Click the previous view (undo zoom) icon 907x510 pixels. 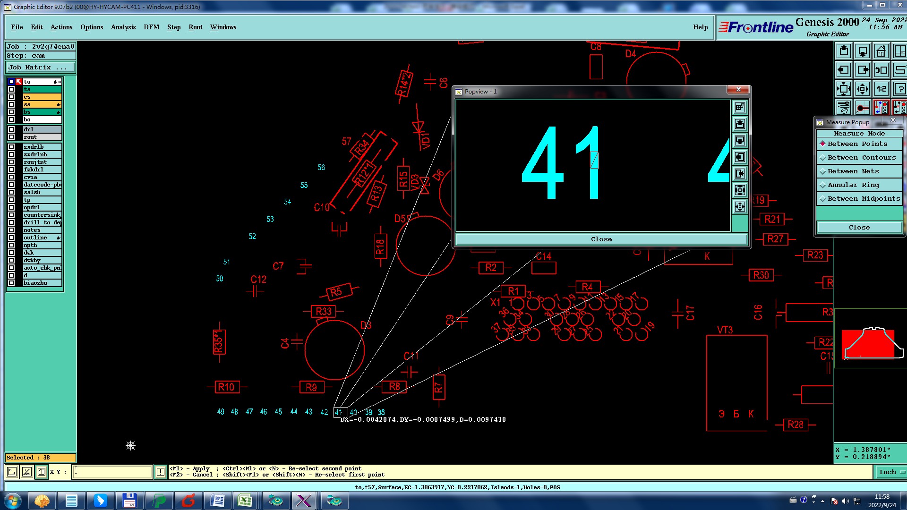881,70
